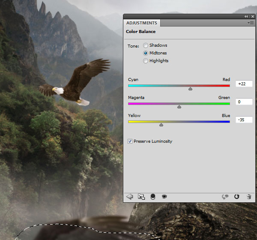Return to the adjustment list with the back arrow
Screen dimensions: 257x240
(x=130, y=197)
